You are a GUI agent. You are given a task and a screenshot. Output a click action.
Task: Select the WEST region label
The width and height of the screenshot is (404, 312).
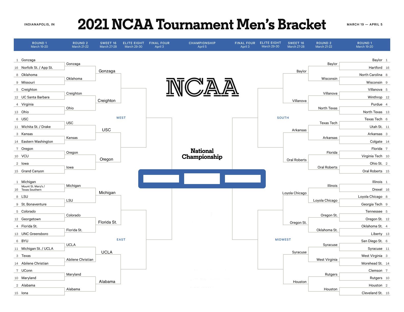pos(121,118)
